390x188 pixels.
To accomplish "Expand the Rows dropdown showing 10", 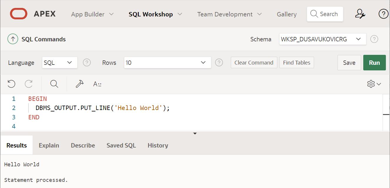I will (168, 62).
